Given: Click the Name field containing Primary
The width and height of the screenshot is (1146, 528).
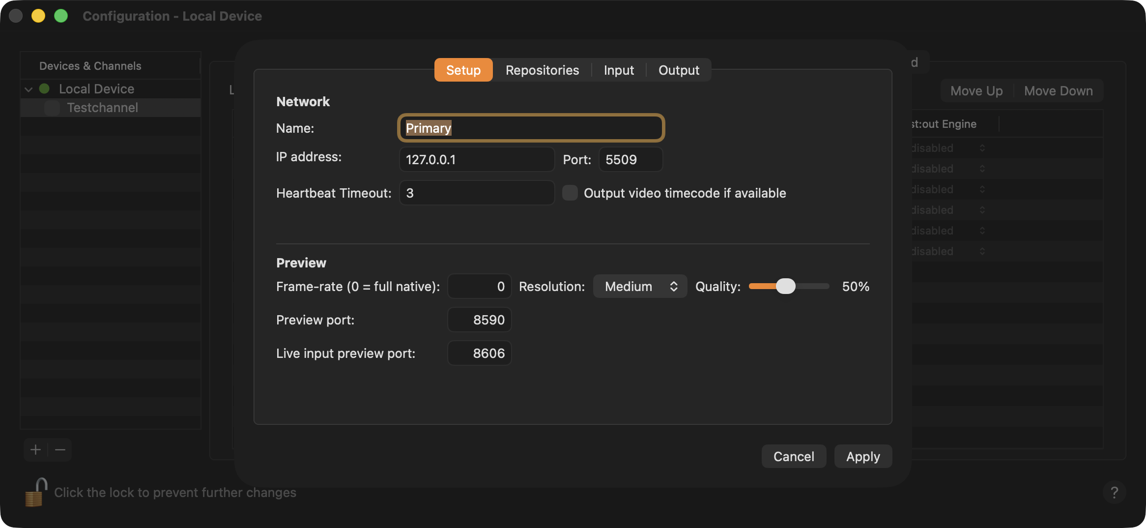Looking at the screenshot, I should [x=531, y=128].
